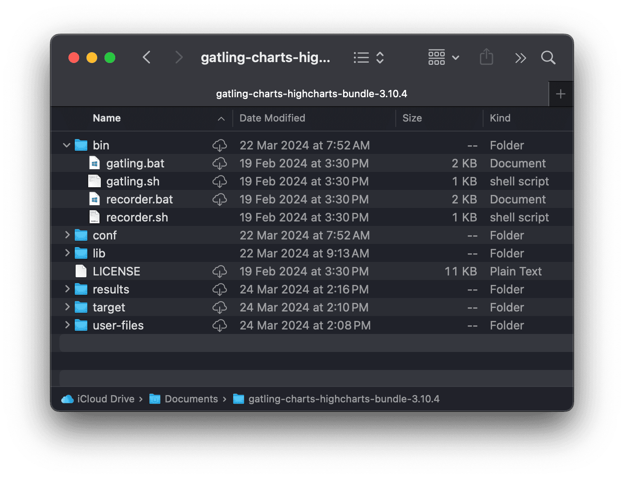Image resolution: width=624 pixels, height=478 pixels.
Task: Go back with the back arrow
Action: 146,58
